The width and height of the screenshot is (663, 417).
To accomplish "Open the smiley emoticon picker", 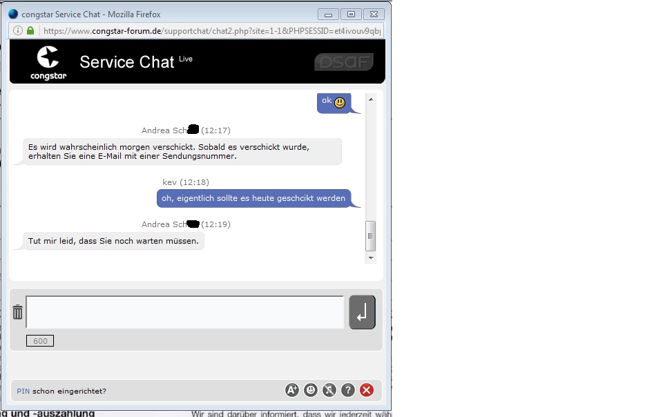I will [x=311, y=390].
